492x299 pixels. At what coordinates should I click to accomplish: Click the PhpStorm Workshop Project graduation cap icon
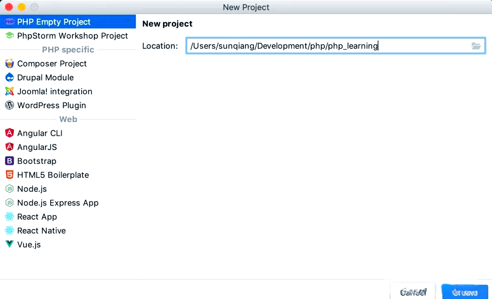pyautogui.click(x=10, y=35)
